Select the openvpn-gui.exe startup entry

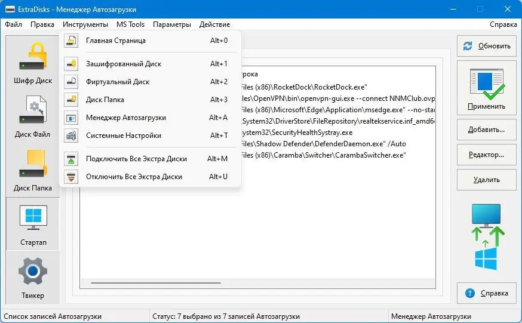pos(338,99)
